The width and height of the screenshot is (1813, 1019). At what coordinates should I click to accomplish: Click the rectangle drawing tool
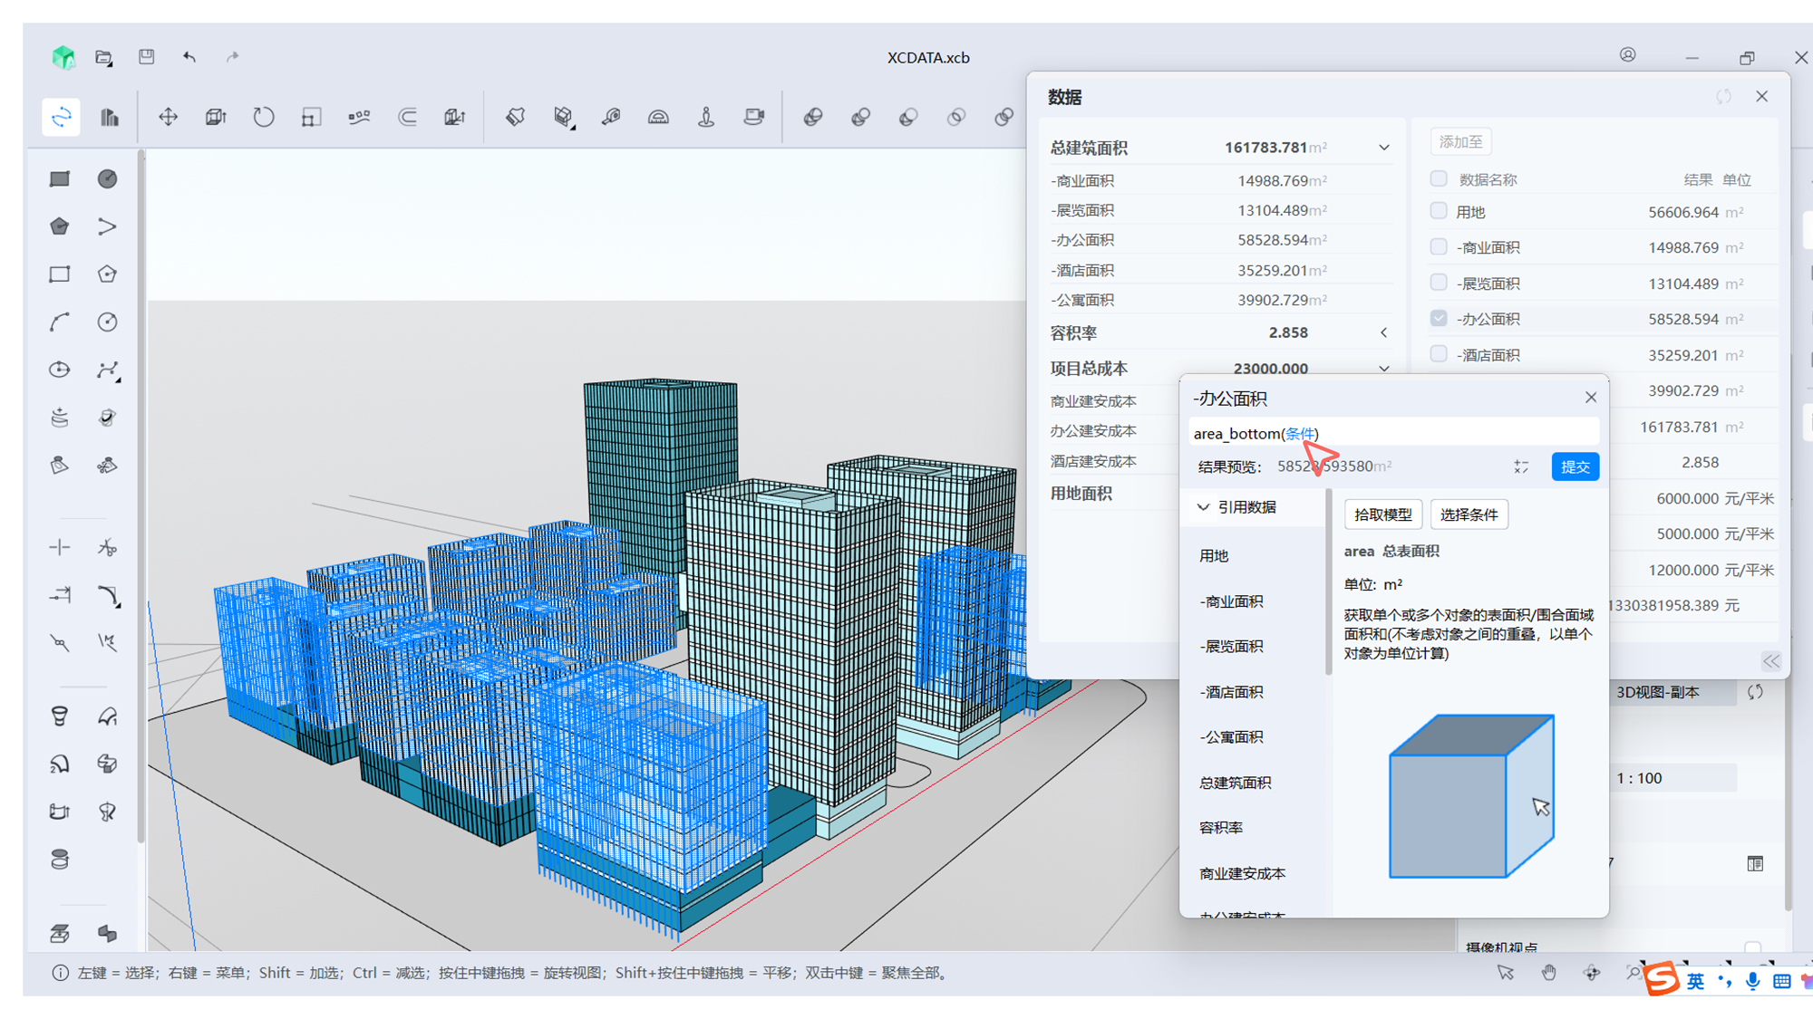coord(60,274)
